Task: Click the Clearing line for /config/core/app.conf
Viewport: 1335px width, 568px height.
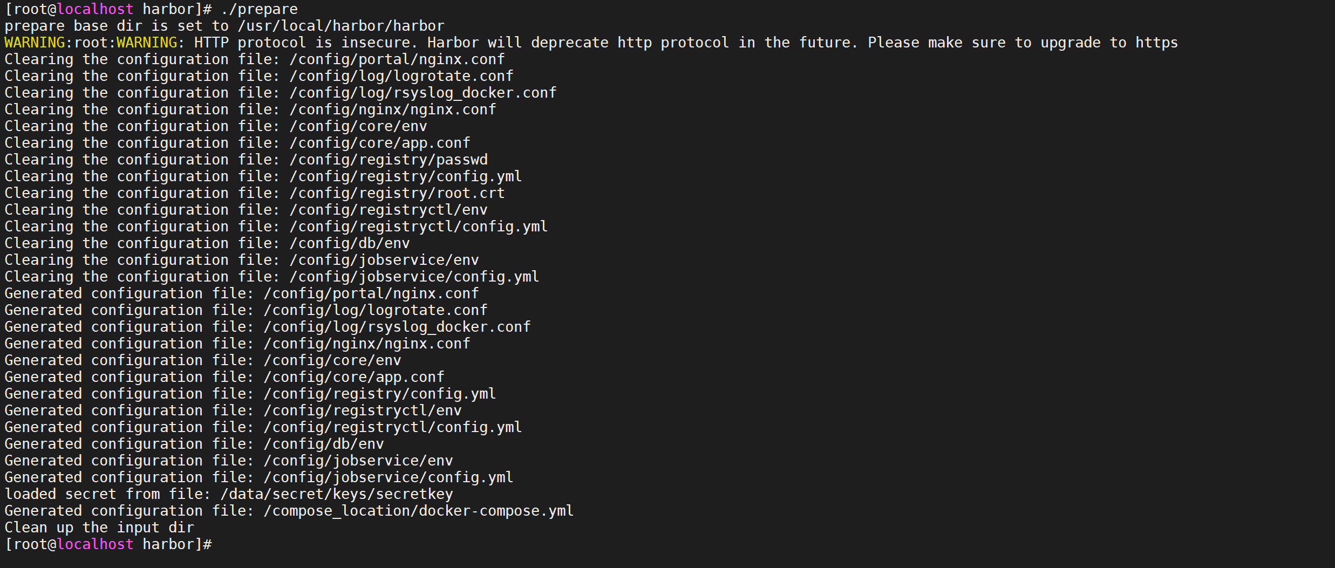Action: [237, 143]
